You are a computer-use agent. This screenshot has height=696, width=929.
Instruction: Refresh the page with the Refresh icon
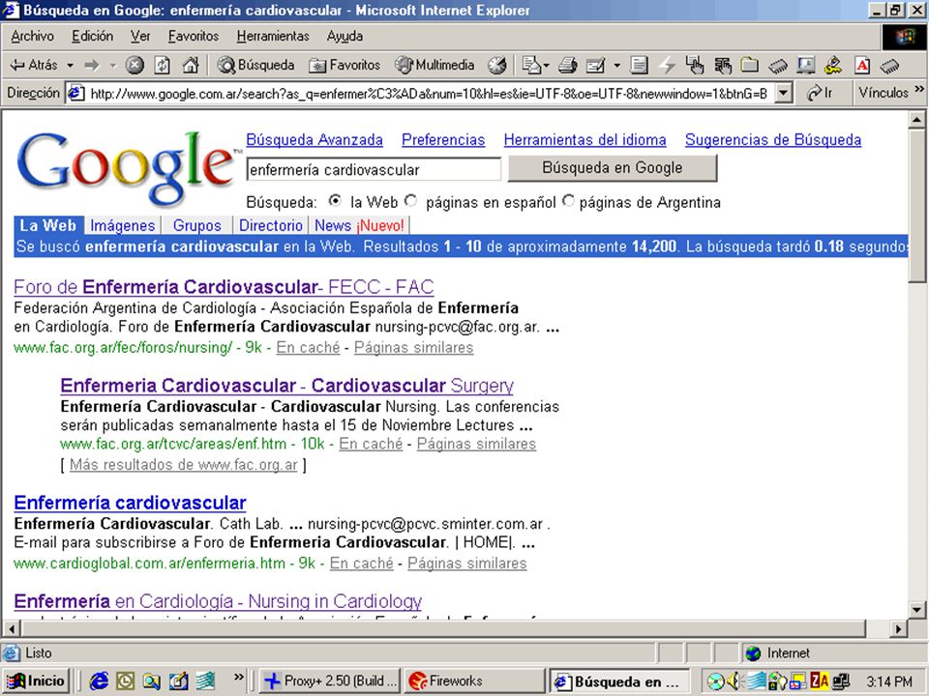163,65
